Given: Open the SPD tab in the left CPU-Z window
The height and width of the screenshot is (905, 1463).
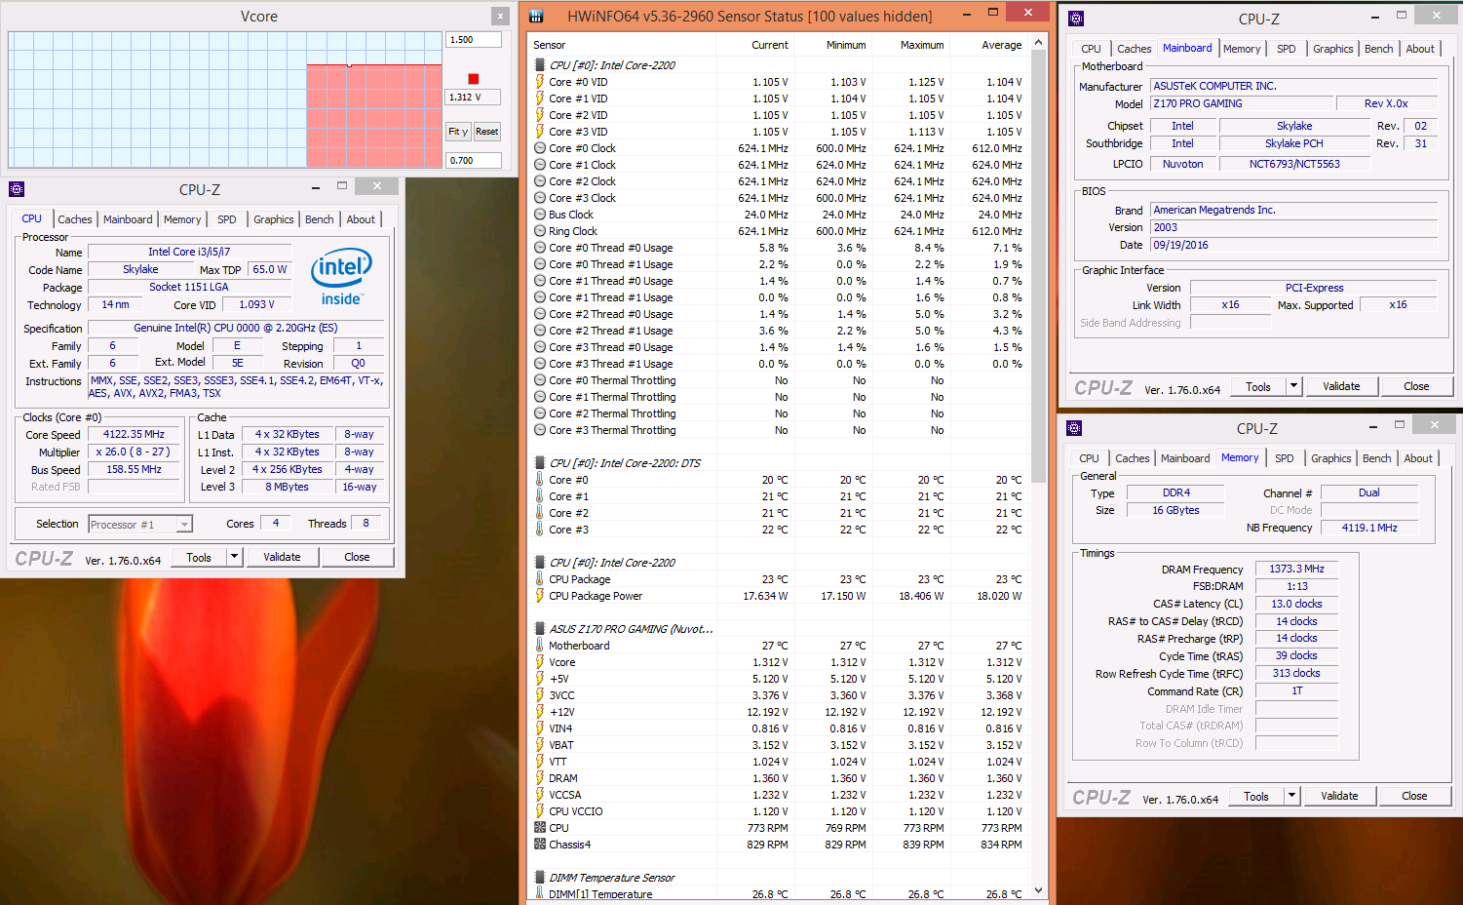Looking at the screenshot, I should tap(227, 219).
